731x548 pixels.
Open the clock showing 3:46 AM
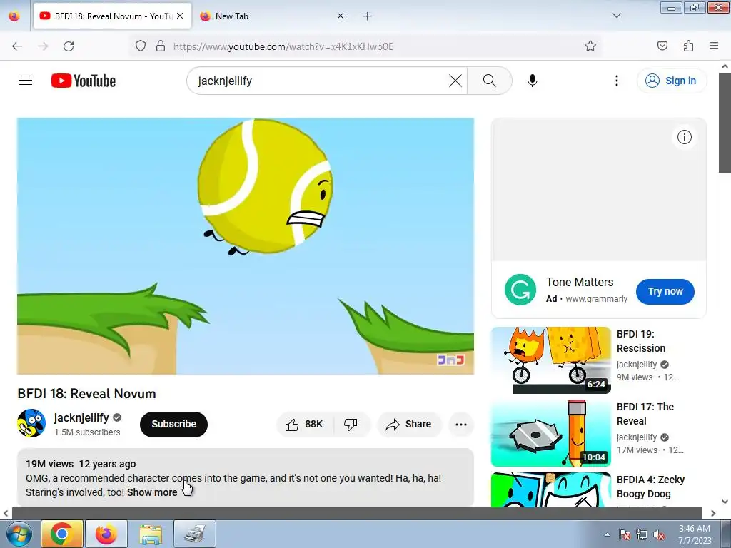pyautogui.click(x=695, y=534)
